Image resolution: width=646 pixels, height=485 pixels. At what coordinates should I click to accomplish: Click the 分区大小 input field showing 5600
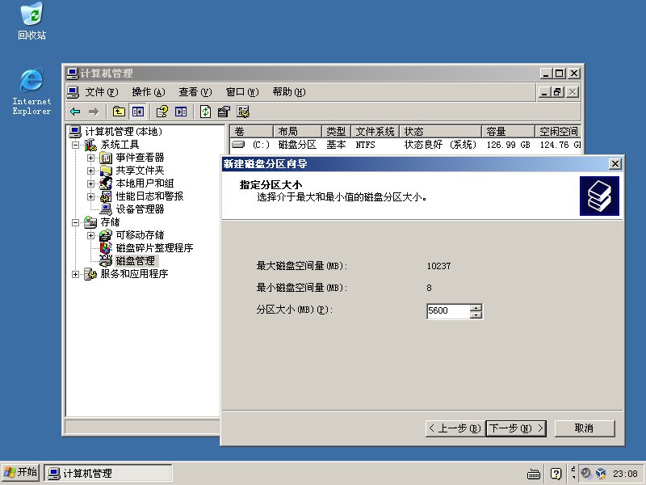tap(448, 311)
